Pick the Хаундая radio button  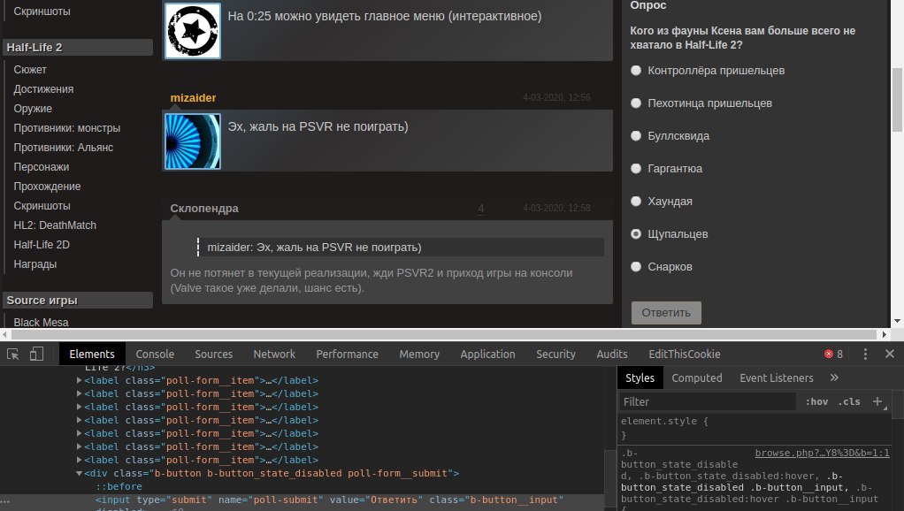636,201
